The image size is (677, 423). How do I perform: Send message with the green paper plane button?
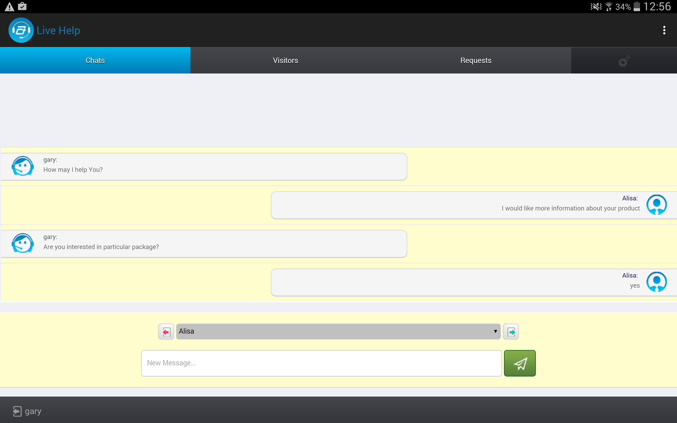click(x=520, y=363)
